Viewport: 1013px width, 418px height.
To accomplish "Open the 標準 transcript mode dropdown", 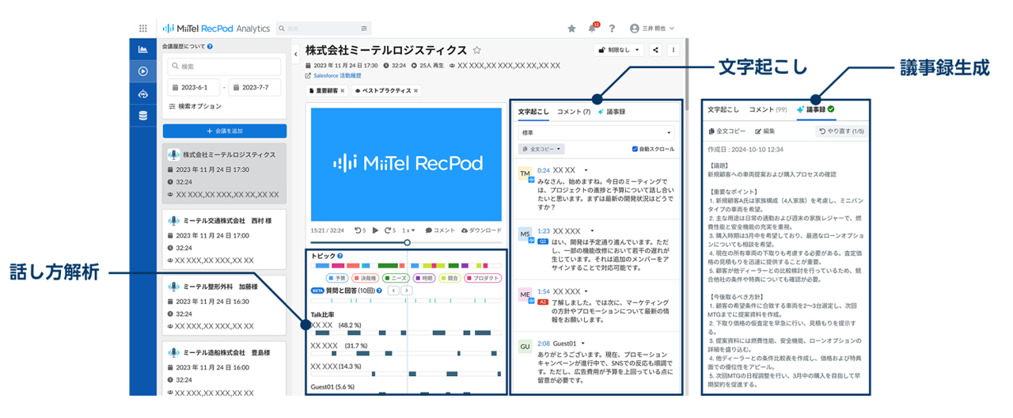I will (x=596, y=133).
